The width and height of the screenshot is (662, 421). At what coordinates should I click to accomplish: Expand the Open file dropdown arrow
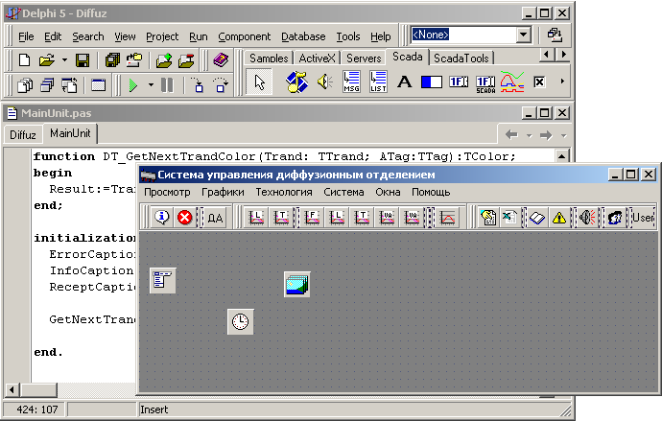coord(64,59)
